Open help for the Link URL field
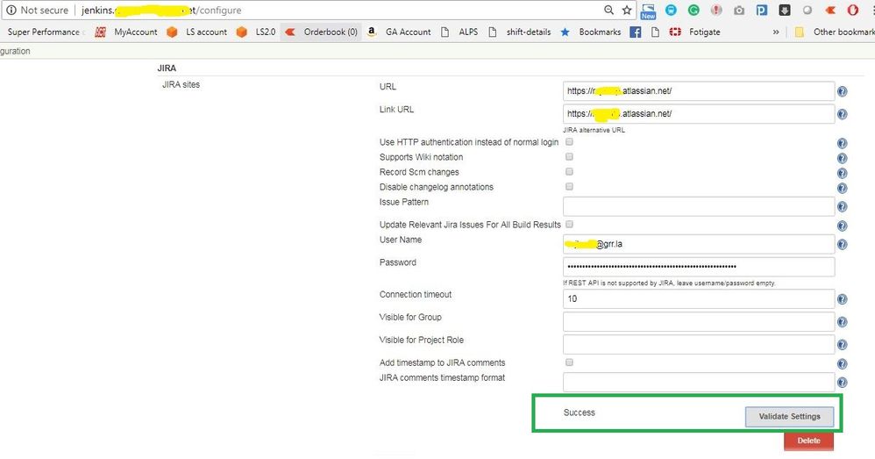Image resolution: width=875 pixels, height=459 pixels. click(x=842, y=114)
